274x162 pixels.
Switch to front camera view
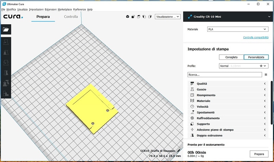click(133, 16)
